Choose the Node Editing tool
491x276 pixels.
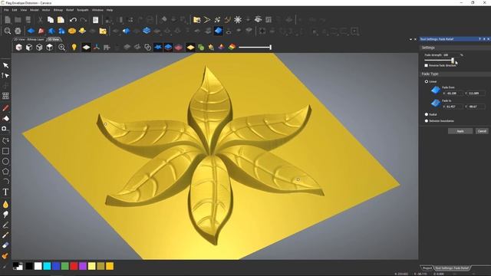(x=5, y=75)
